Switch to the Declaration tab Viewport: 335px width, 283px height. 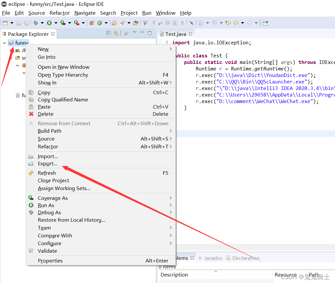[x=243, y=258]
